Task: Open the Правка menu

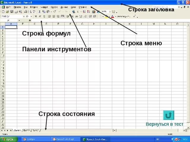Action: pyautogui.click(x=17, y=7)
